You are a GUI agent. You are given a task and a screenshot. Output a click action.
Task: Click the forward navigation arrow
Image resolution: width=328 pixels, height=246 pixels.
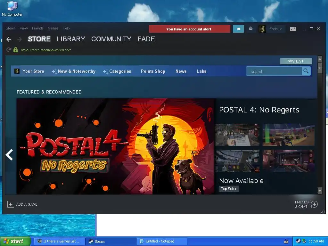point(19,39)
